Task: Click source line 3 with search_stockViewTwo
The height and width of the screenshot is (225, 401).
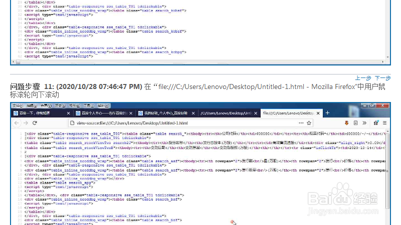Action: [205, 143]
